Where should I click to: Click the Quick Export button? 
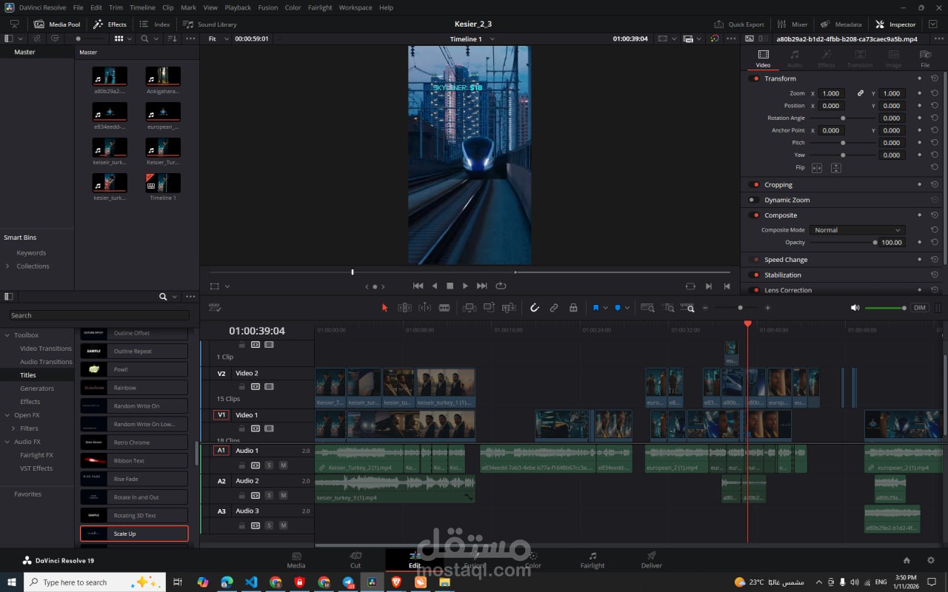(x=739, y=24)
